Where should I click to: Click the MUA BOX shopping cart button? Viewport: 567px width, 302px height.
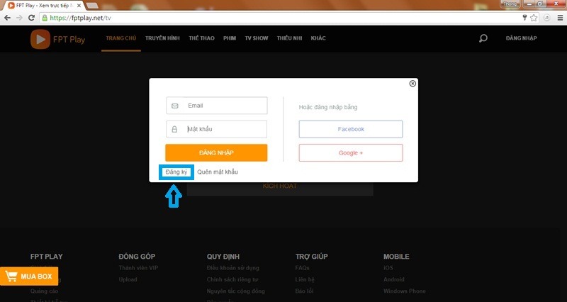[29, 276]
